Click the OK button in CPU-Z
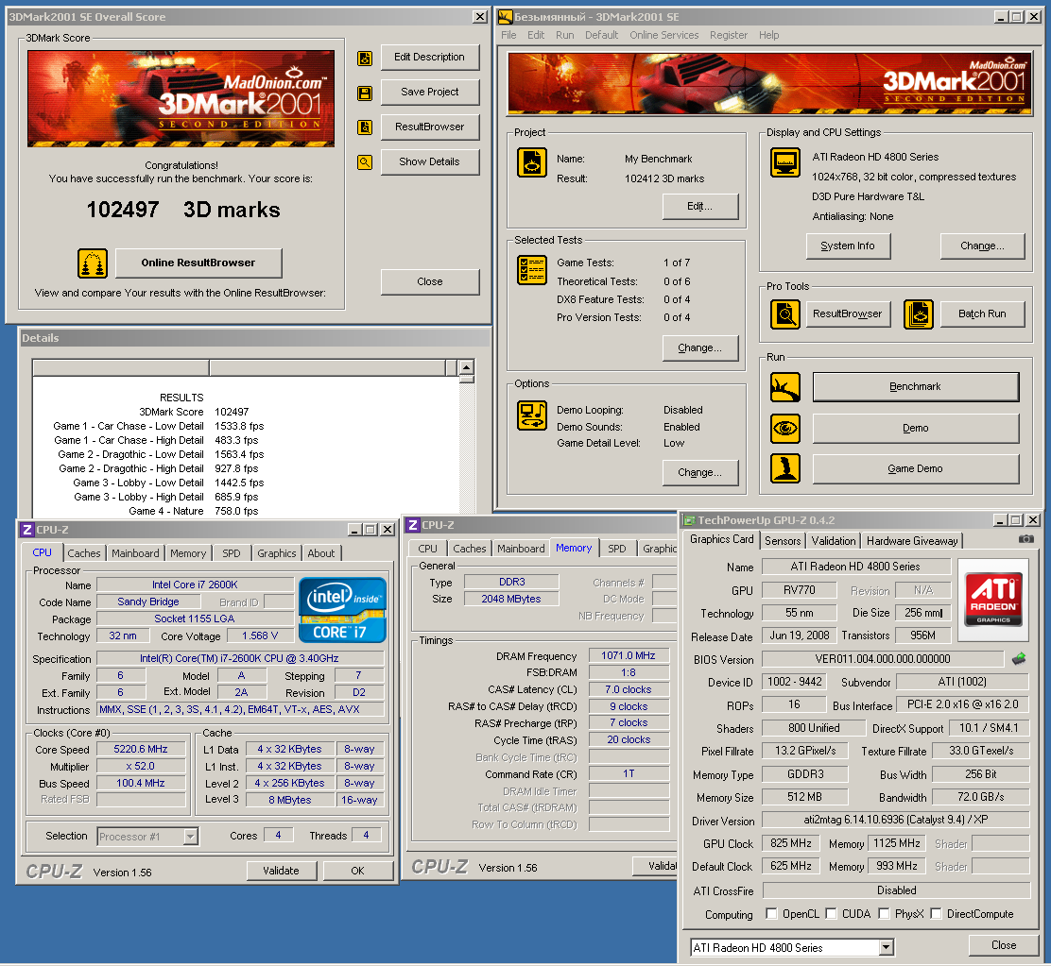1051x966 pixels. pyautogui.click(x=357, y=871)
